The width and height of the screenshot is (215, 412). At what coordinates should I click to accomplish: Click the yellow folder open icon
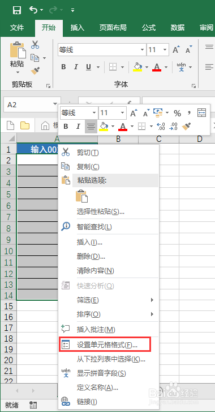pos(25,126)
